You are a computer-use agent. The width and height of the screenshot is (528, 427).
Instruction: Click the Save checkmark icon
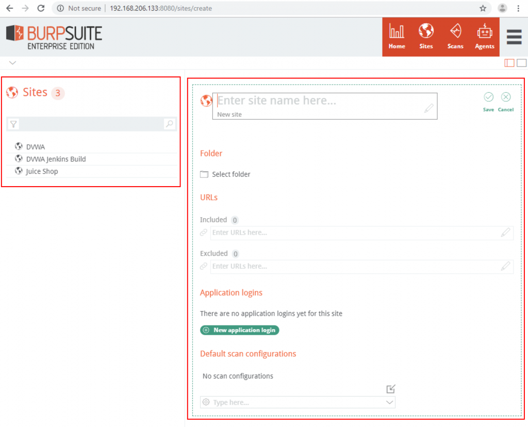[488, 97]
